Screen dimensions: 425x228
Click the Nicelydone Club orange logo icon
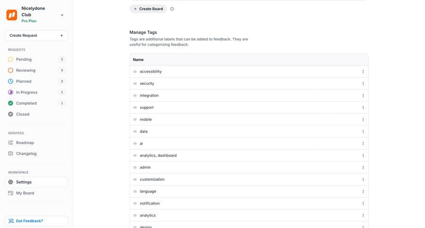click(x=12, y=15)
